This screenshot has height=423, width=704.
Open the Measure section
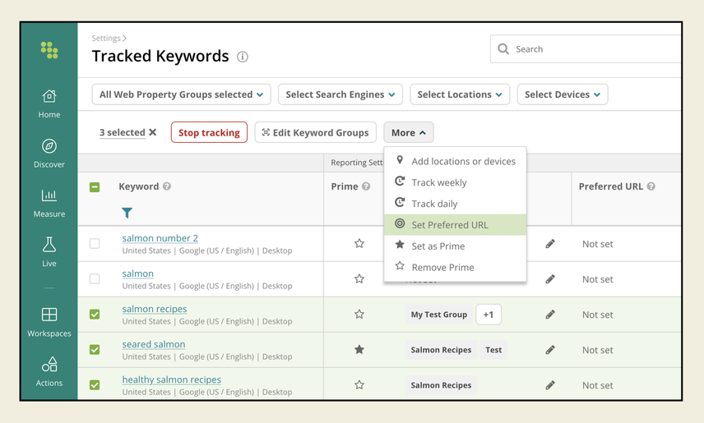click(49, 203)
